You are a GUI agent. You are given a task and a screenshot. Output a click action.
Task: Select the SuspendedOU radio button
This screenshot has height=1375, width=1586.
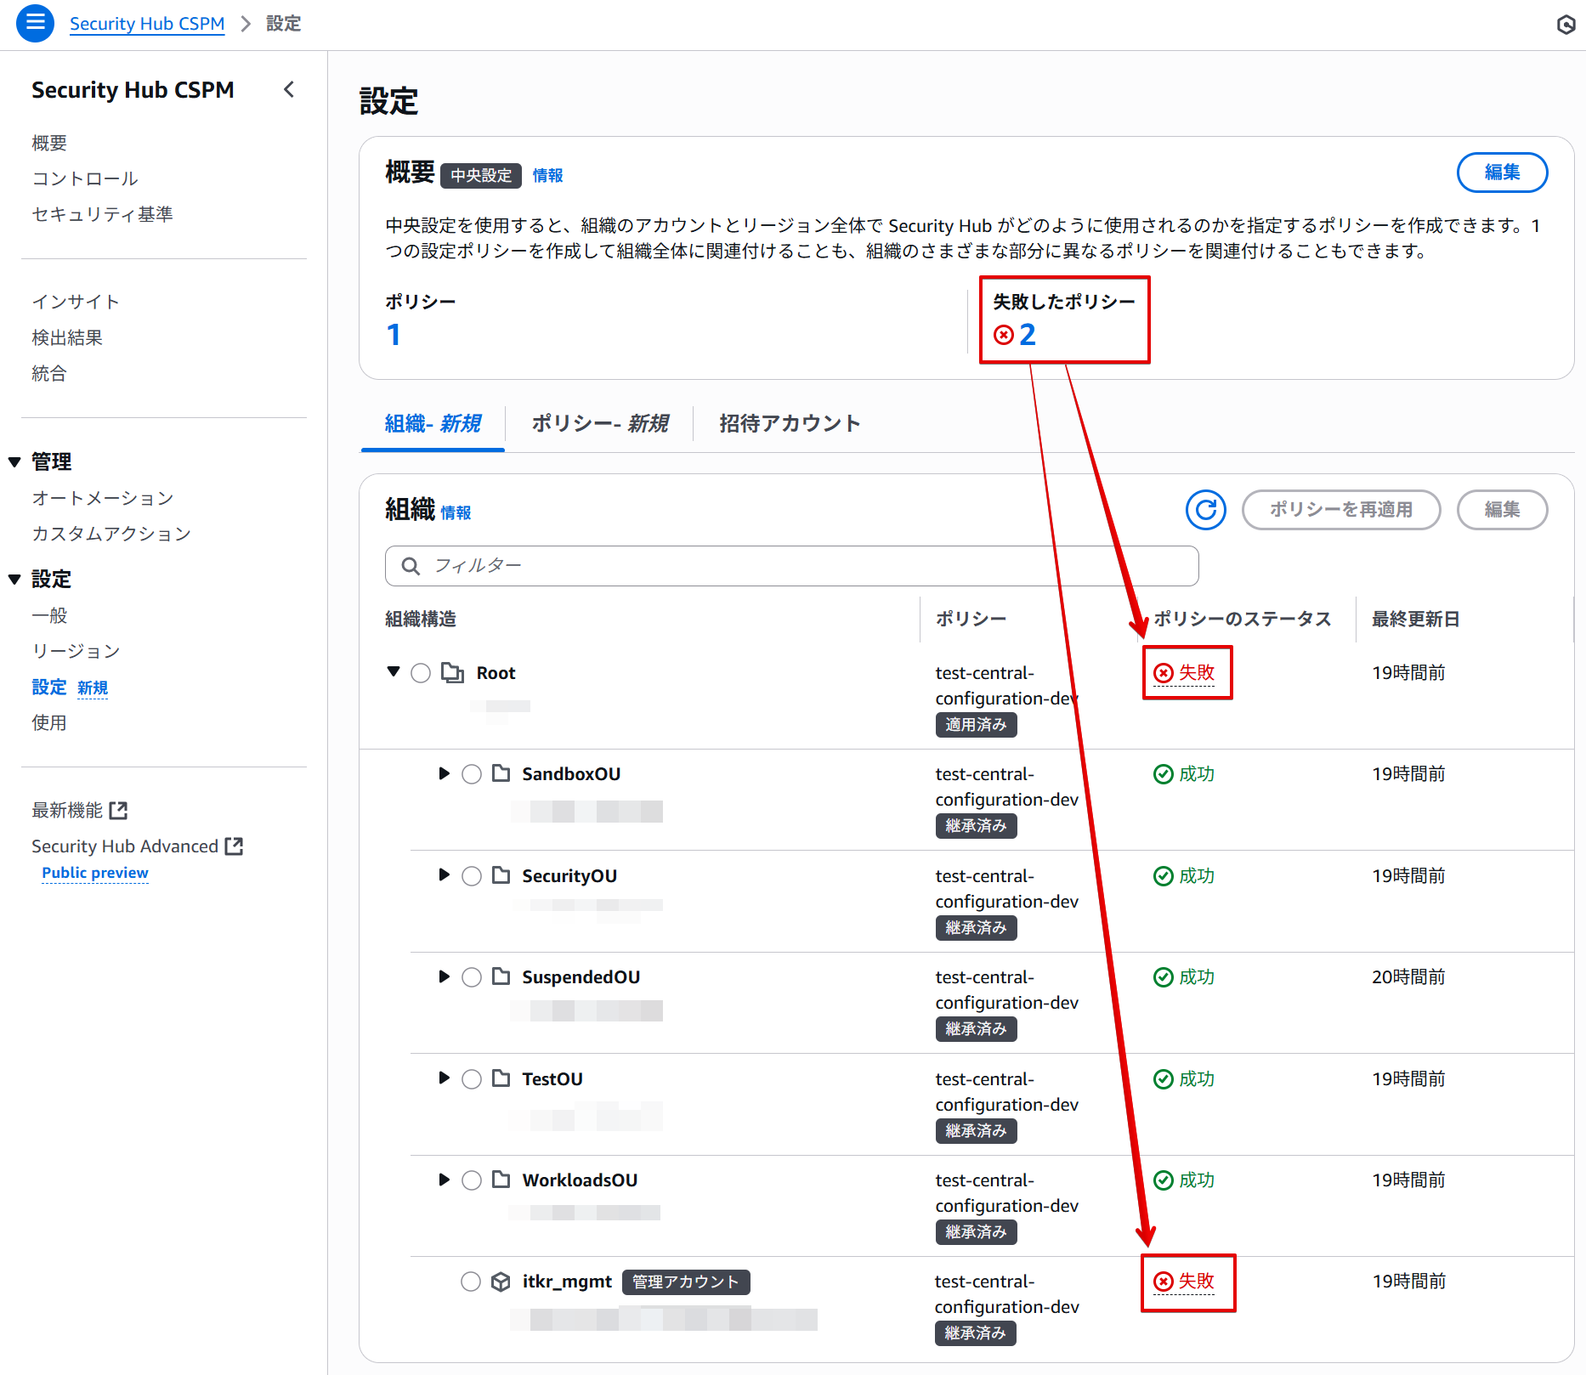[472, 977]
